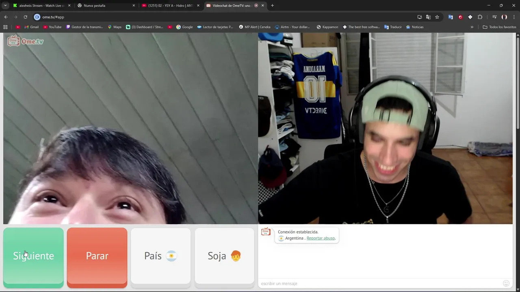Image resolution: width=520 pixels, height=292 pixels.
Task: Click the install app icon
Action: click(420, 17)
